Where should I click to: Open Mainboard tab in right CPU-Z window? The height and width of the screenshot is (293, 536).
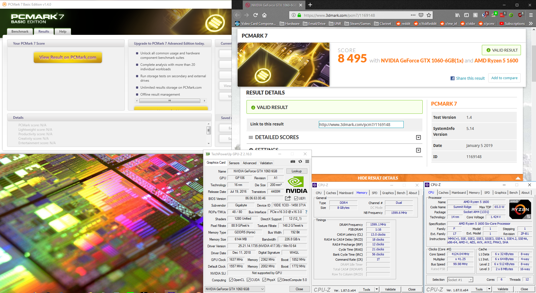tap(459, 193)
